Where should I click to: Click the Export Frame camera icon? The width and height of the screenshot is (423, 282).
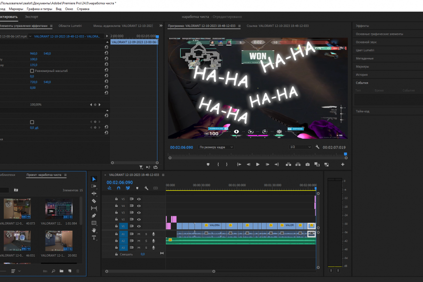click(x=307, y=164)
